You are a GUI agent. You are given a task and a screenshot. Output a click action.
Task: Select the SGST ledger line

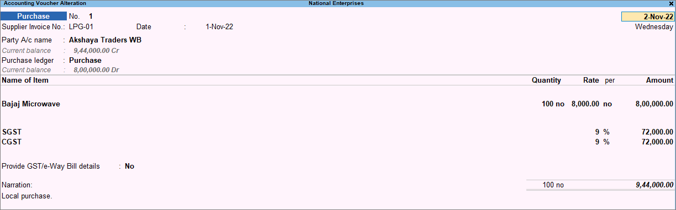click(x=12, y=132)
